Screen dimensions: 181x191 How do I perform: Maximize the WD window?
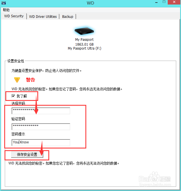click(164, 2)
